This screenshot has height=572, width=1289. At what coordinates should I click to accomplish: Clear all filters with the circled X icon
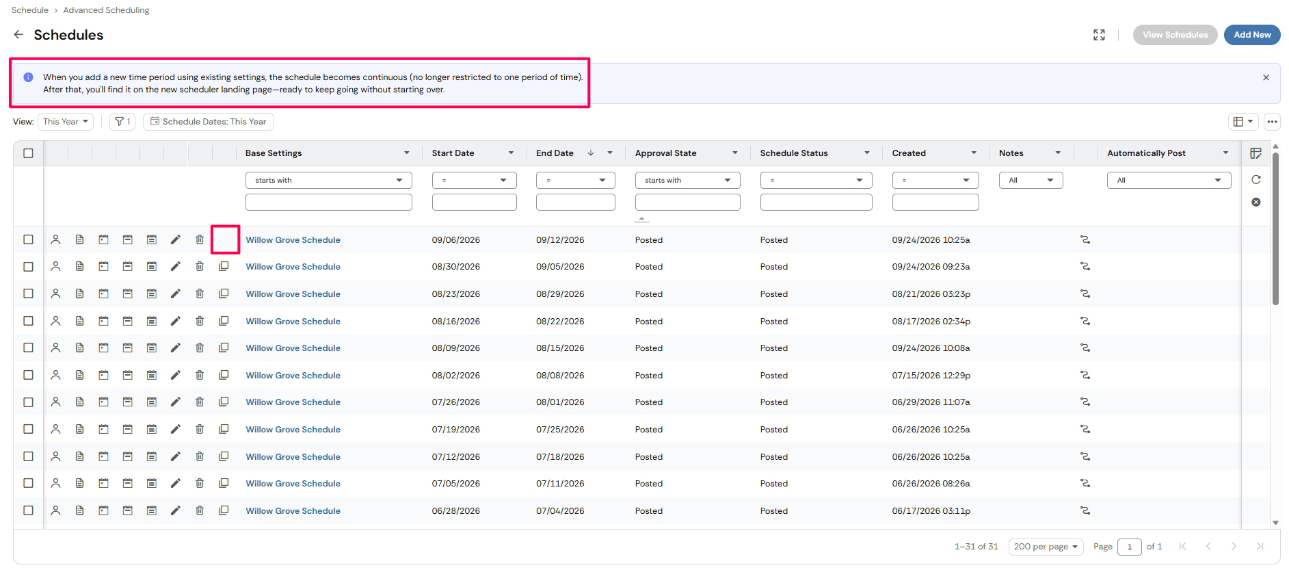[1256, 202]
